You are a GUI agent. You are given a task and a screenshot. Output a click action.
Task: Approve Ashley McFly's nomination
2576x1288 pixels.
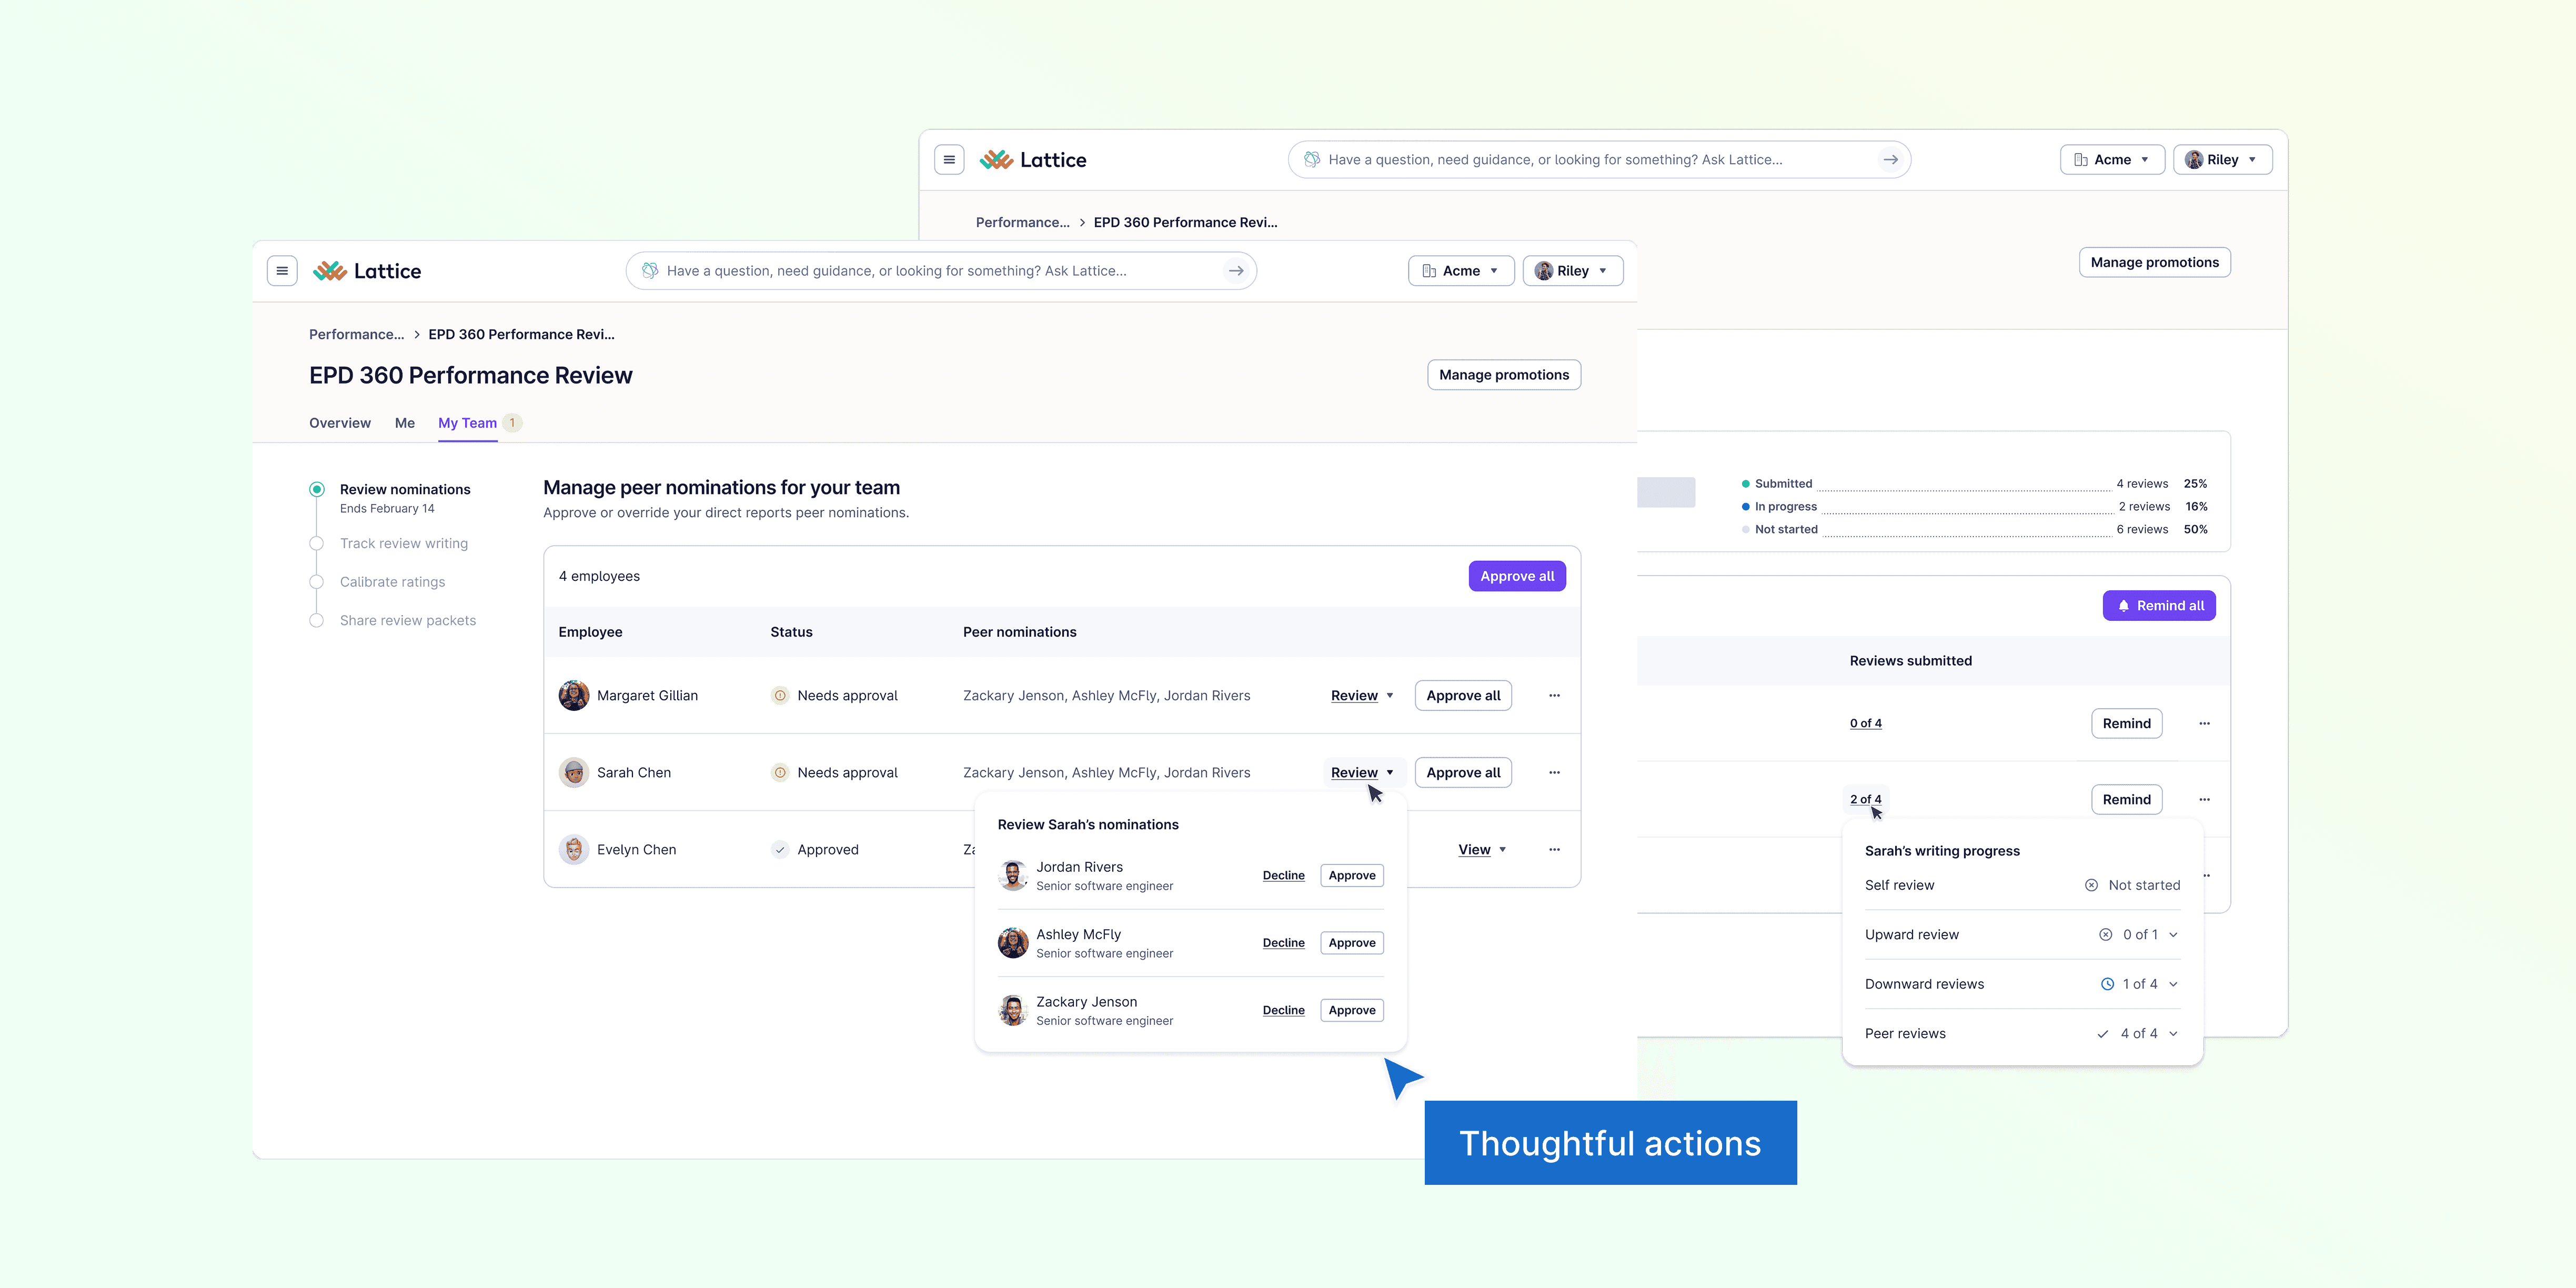coord(1351,943)
